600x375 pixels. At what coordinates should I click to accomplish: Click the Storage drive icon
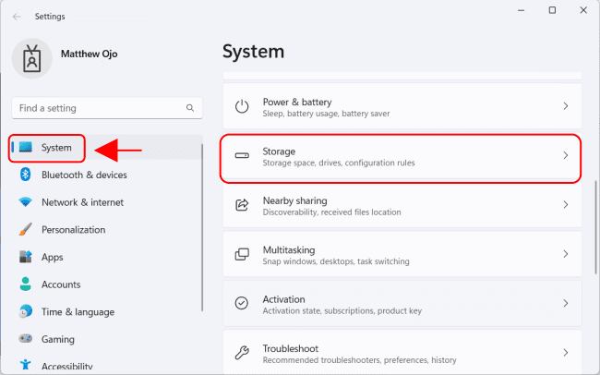[x=242, y=155]
